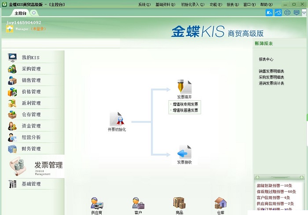
Task: Open the 发票填开 invoice issuing icon
Action: (184, 87)
